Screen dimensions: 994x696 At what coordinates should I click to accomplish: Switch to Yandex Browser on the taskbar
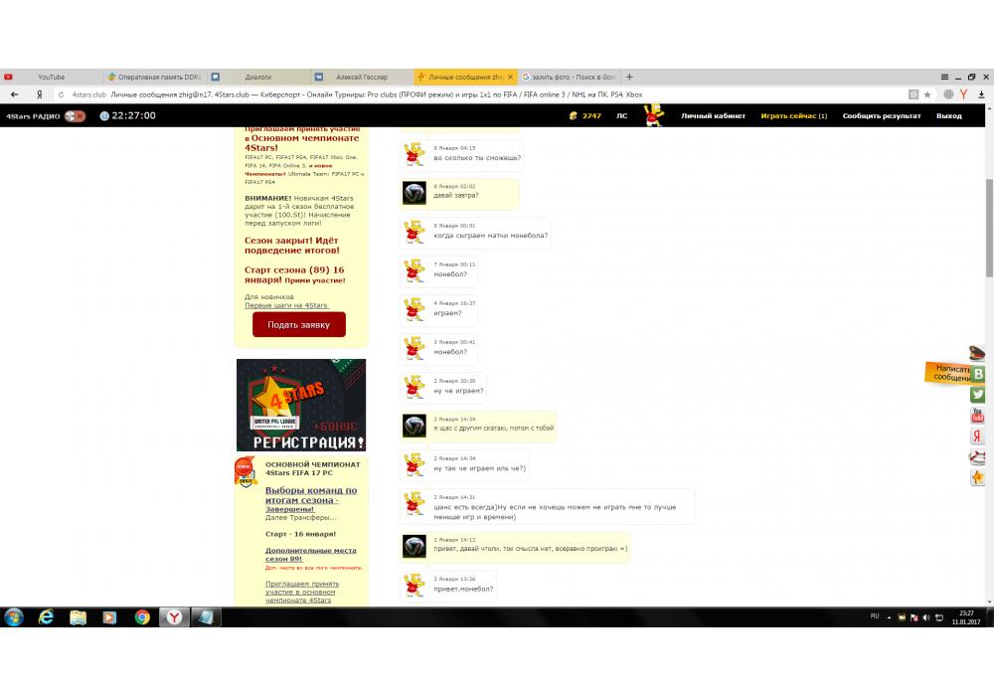[x=174, y=616]
